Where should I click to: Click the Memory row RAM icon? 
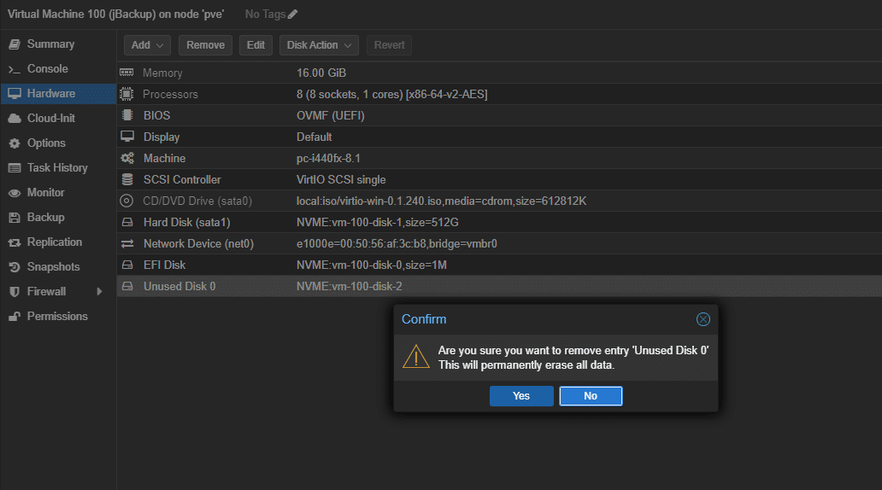[127, 73]
